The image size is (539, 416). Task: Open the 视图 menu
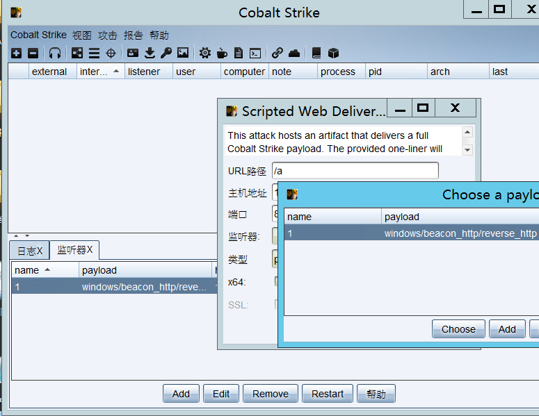pyautogui.click(x=82, y=35)
